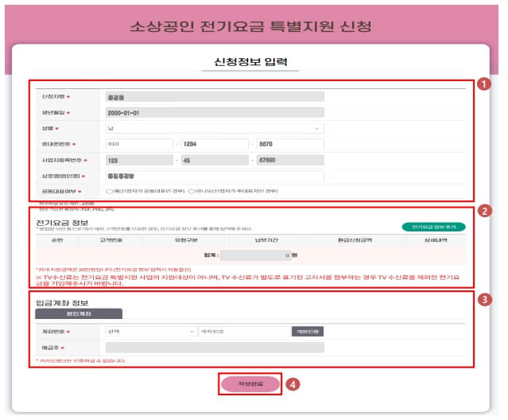Click the 신청정보 입력 heading
This screenshot has height=420, width=508.
pos(250,61)
